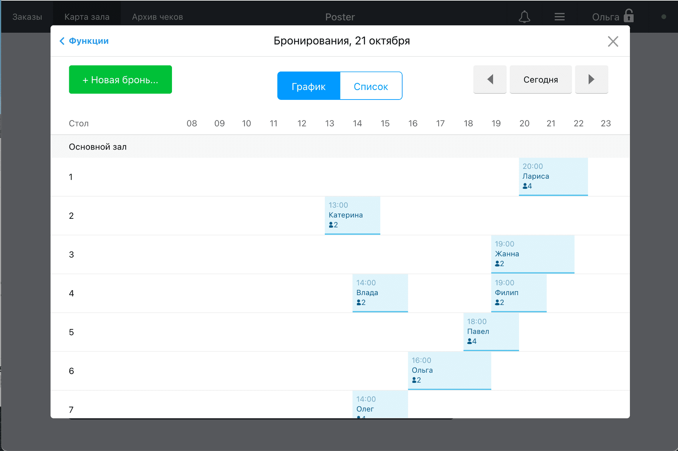Open the Заказы tab
The width and height of the screenshot is (678, 451).
27,17
